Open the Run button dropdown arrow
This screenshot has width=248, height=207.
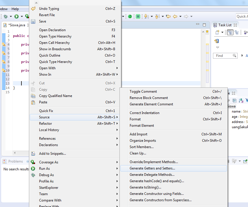coord(22,16)
